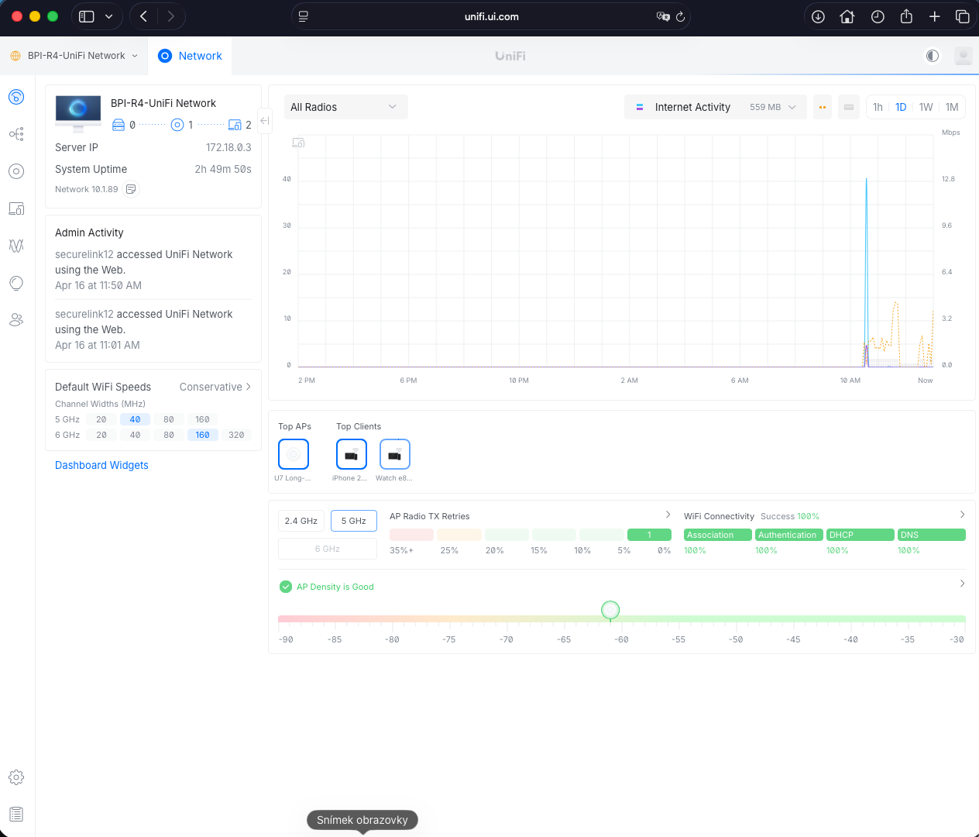This screenshot has width=979, height=837.
Task: Switch the chart range to 1W
Action: 926,107
